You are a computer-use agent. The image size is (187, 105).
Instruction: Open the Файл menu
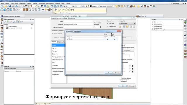pyautogui.click(x=2, y=3)
